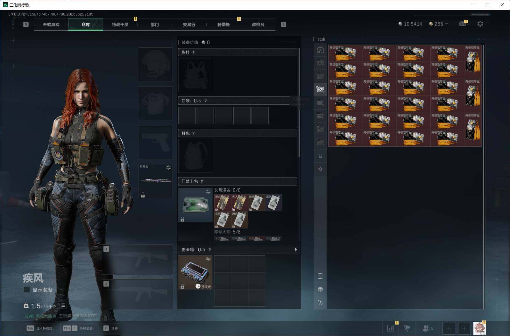Show help for 胸挂 question mark
Viewport: 510px width, 336px height.
pyautogui.click(x=194, y=52)
